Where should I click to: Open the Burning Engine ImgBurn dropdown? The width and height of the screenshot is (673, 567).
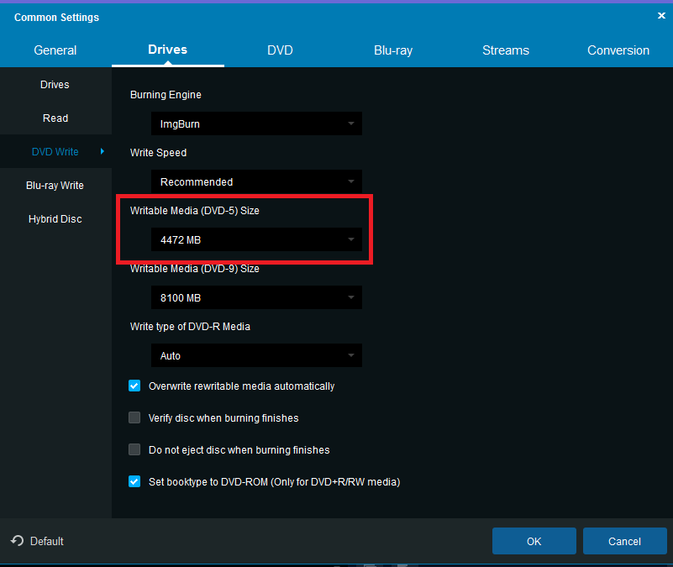[256, 124]
